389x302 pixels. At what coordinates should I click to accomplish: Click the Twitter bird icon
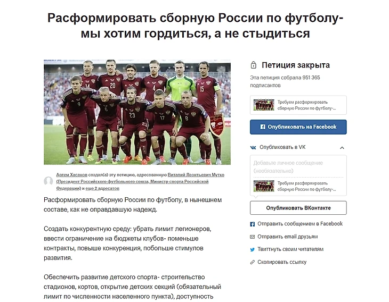252,249
